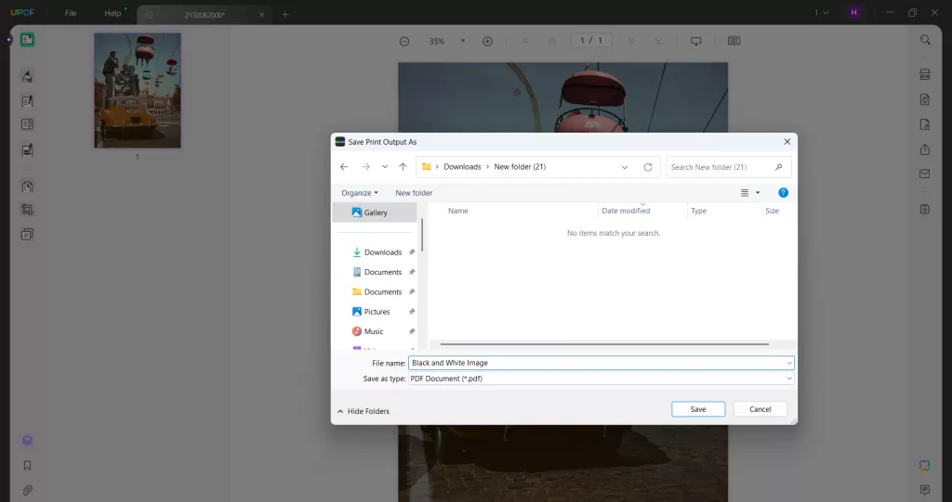The width and height of the screenshot is (952, 502).
Task: Click the Save button in dialog
Action: (x=697, y=409)
